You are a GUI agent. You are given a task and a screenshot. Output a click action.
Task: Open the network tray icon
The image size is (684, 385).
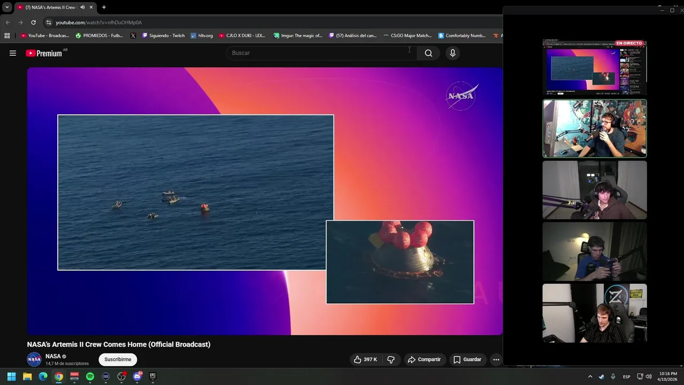[x=640, y=376]
